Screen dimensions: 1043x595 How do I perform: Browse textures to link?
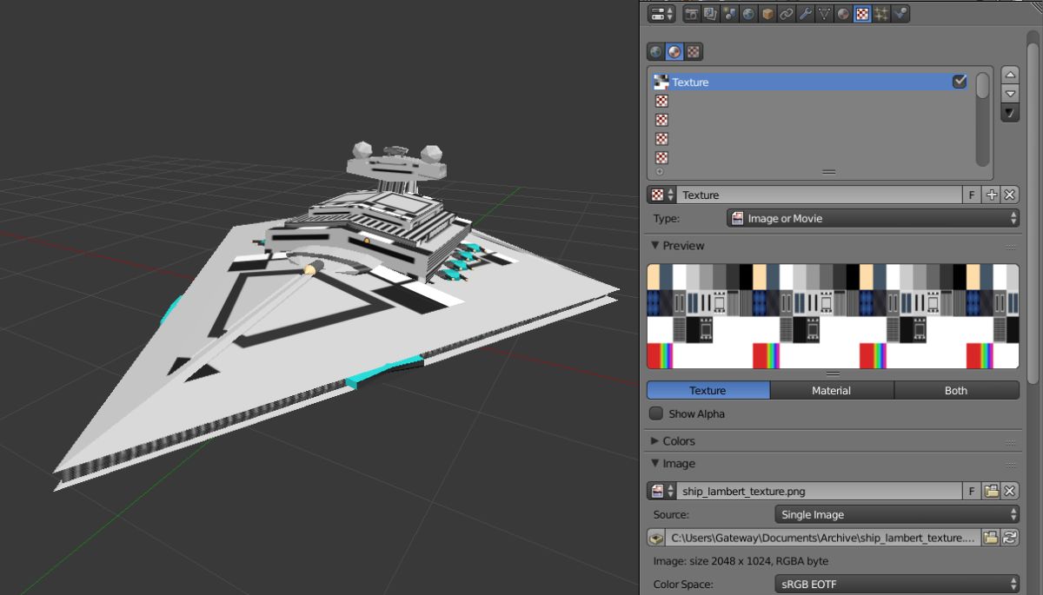pos(663,195)
